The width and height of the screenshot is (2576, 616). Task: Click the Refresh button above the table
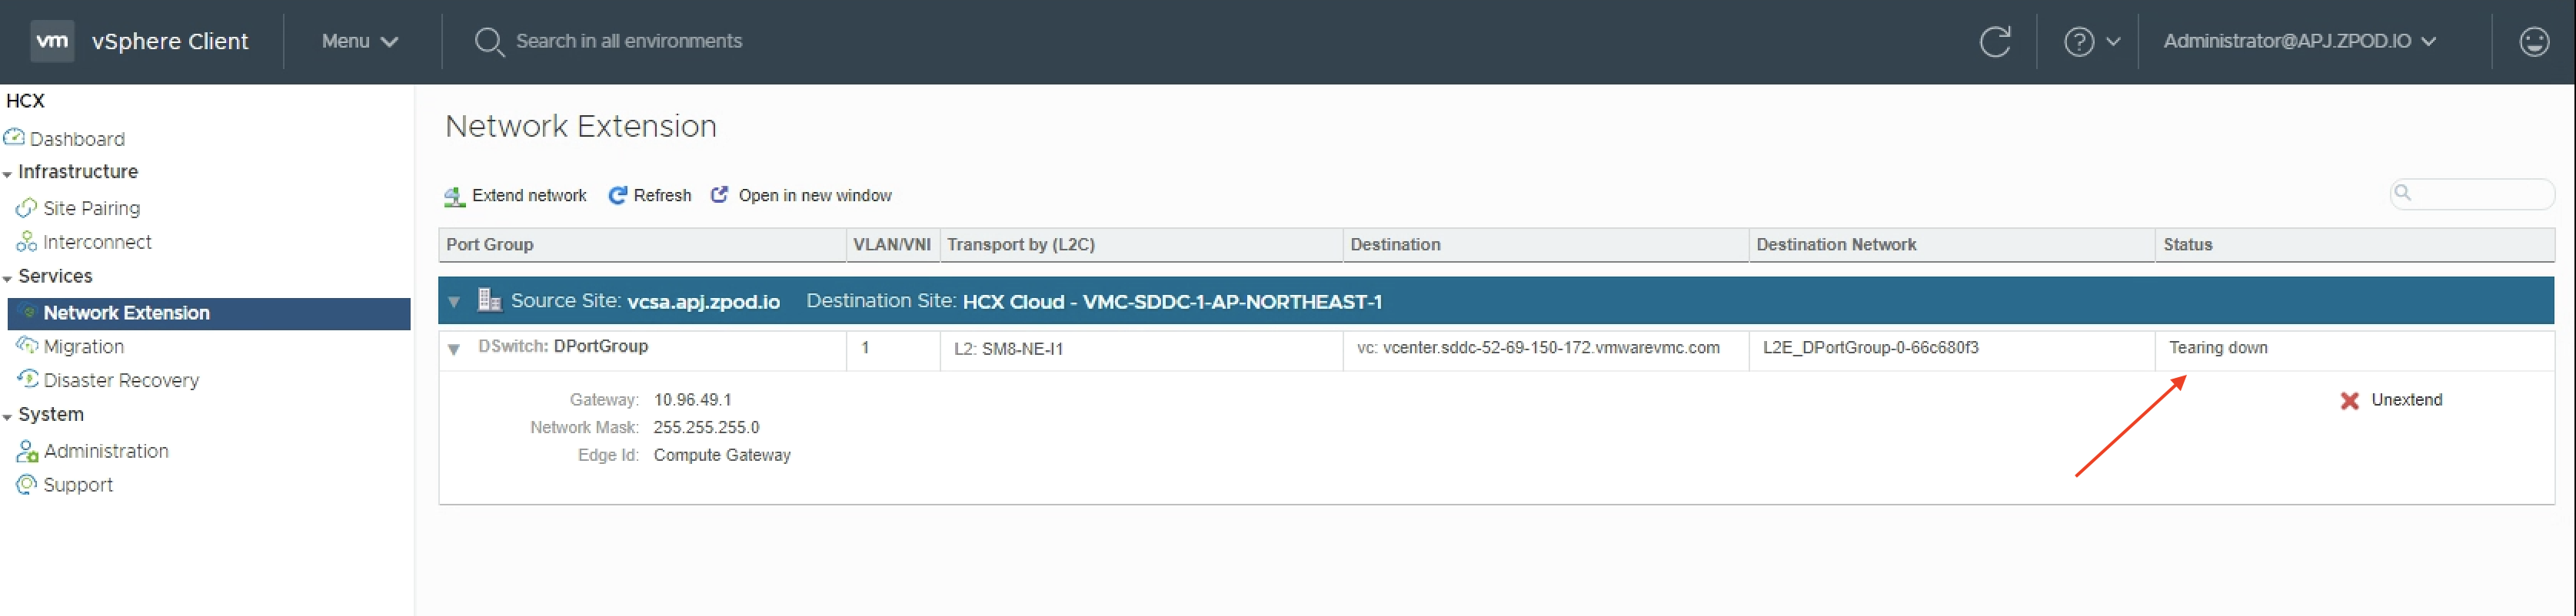(x=650, y=196)
